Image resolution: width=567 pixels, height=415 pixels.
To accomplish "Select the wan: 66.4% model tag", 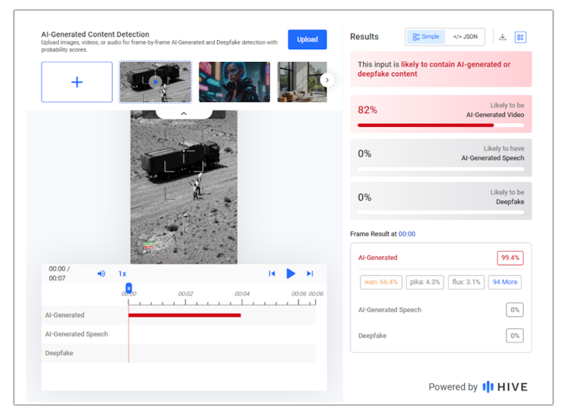I will [x=380, y=282].
